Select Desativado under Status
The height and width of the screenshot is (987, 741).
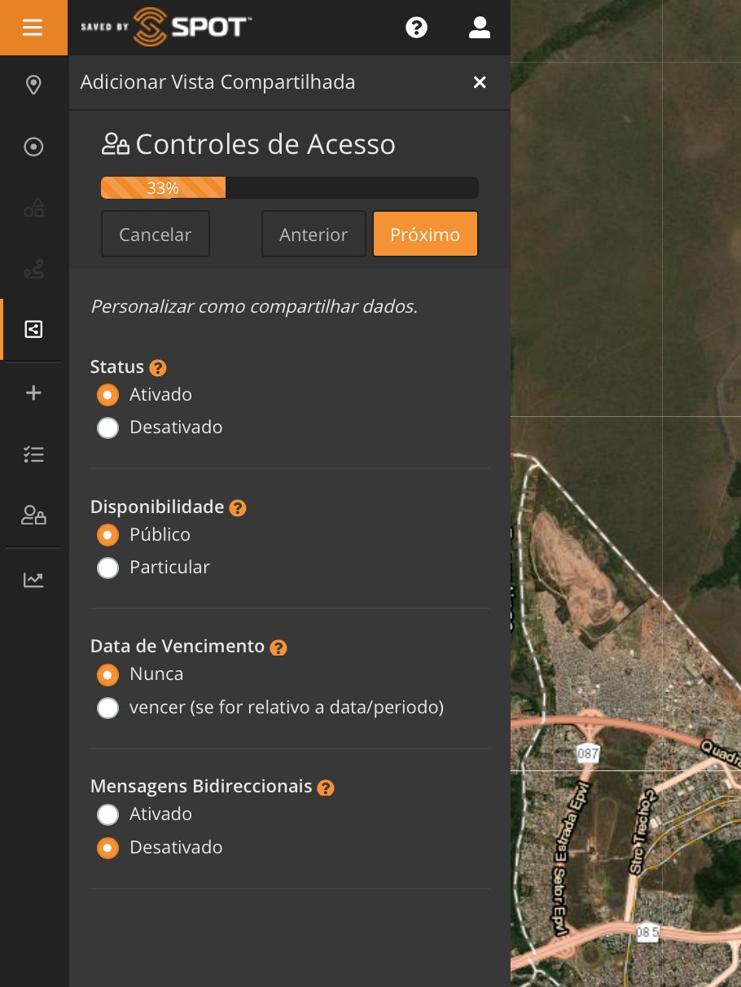pos(108,428)
